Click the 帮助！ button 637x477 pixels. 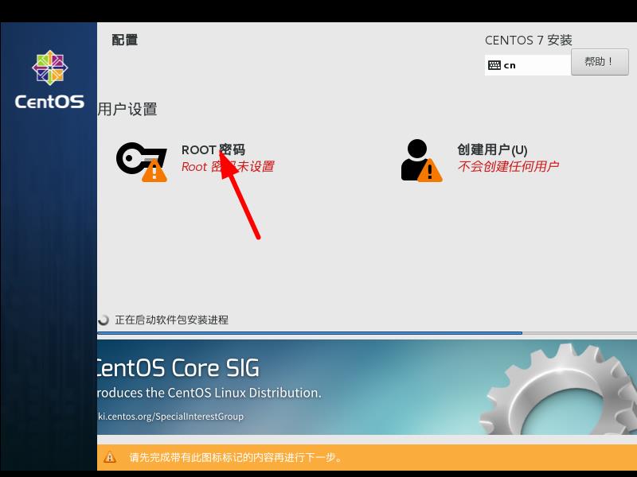pos(600,62)
